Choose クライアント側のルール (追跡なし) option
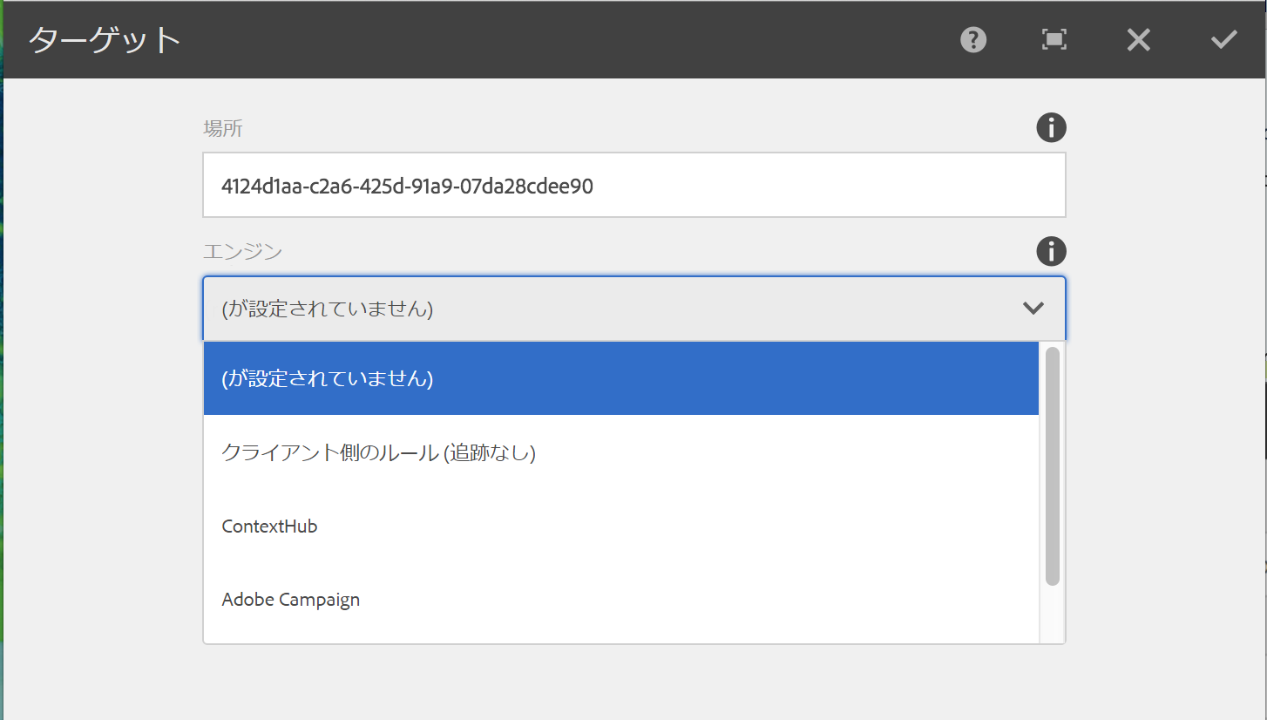 (x=378, y=452)
